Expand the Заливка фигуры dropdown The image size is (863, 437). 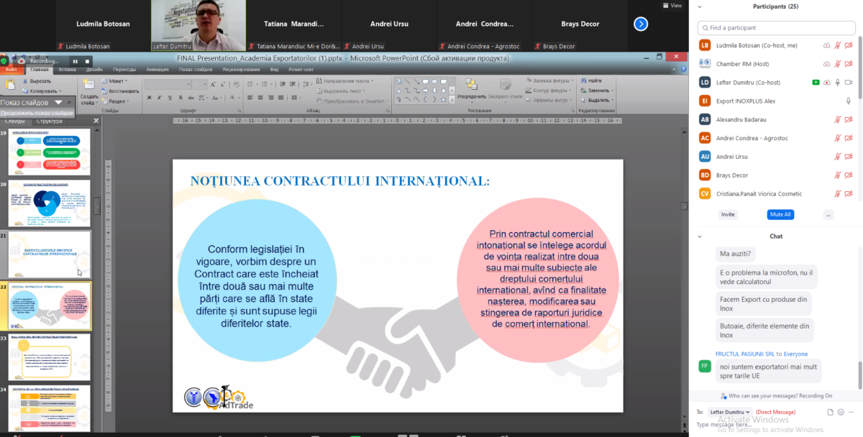[x=572, y=81]
